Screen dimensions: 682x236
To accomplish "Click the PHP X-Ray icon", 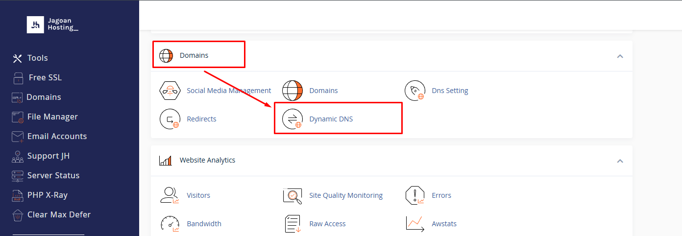I will [18, 195].
